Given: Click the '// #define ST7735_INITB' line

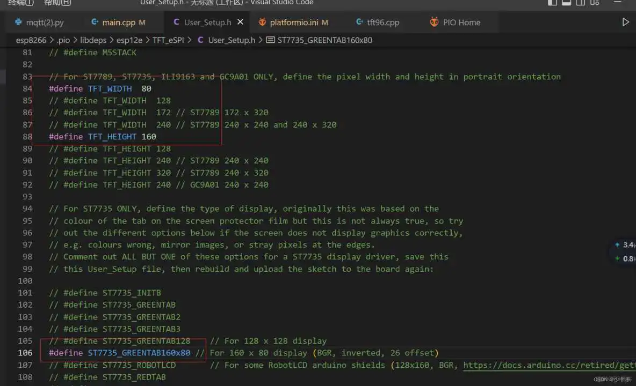Looking at the screenshot, I should (x=105, y=293).
